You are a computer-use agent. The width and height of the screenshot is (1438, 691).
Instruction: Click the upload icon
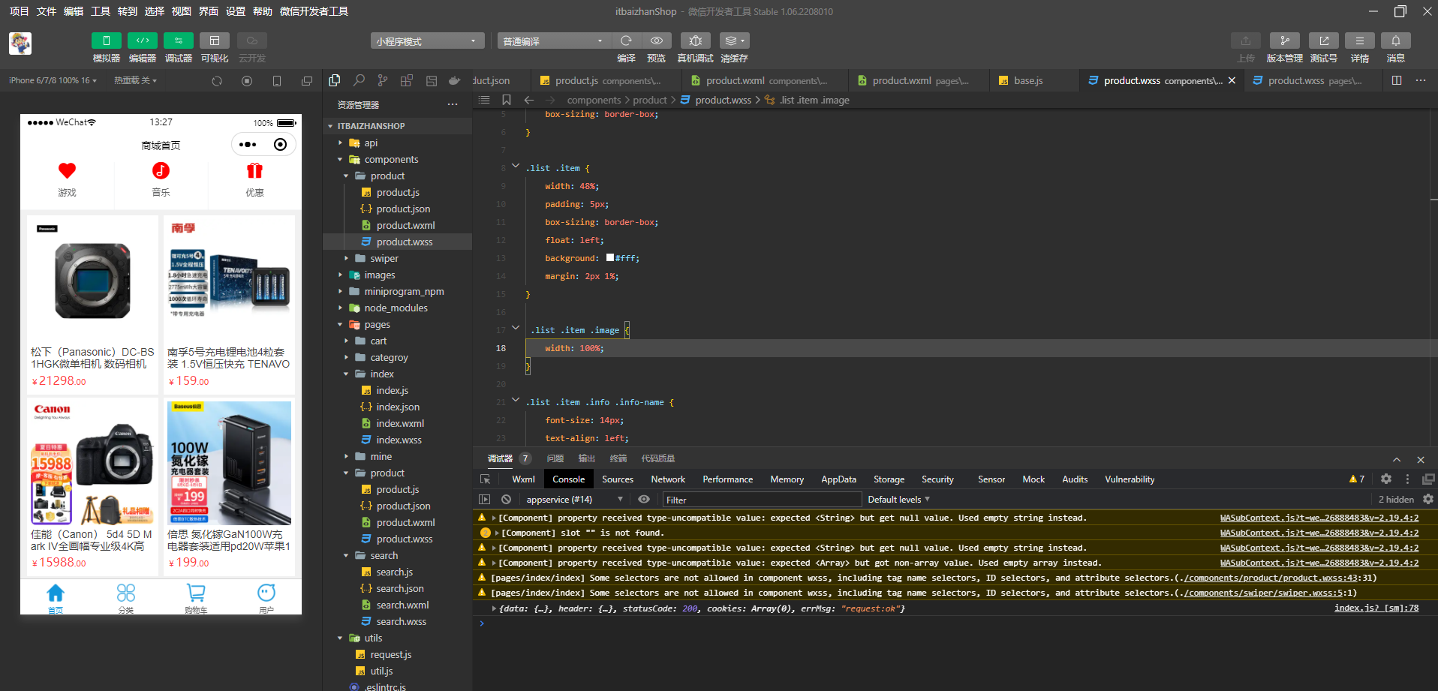pyautogui.click(x=1246, y=41)
